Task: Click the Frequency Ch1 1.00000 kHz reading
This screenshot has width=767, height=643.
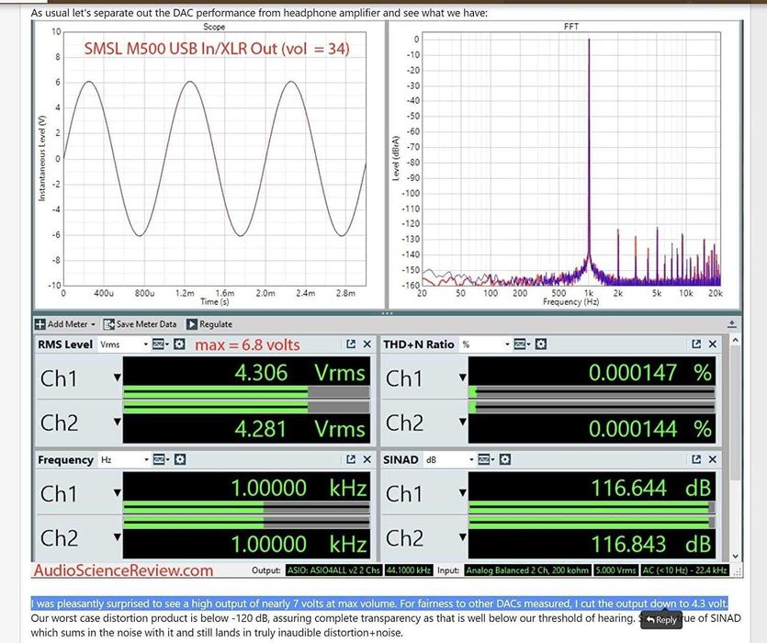Action: tap(299, 488)
